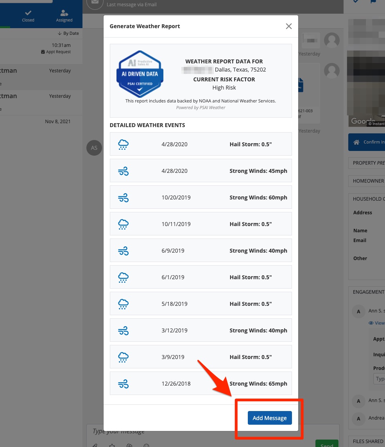Viewport: 385px width, 447px height.
Task: Close the Generate Weather Report dialog
Action: coord(288,26)
